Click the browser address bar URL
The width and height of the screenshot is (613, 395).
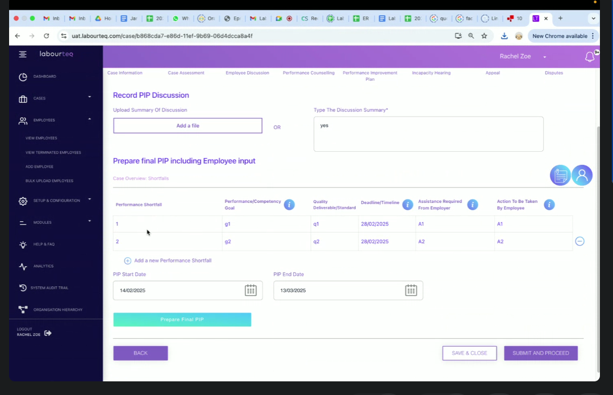click(162, 36)
